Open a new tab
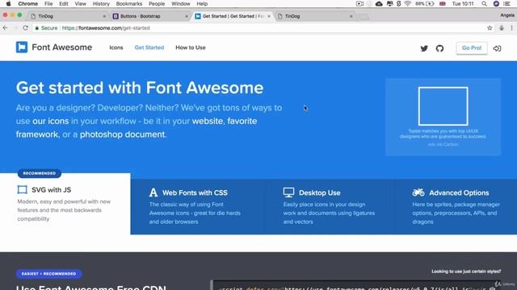 364,17
